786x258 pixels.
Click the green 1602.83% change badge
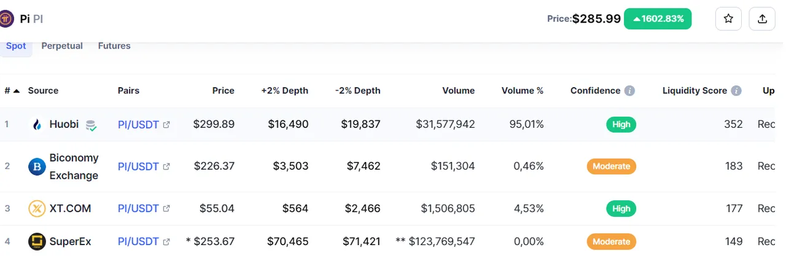click(x=658, y=19)
